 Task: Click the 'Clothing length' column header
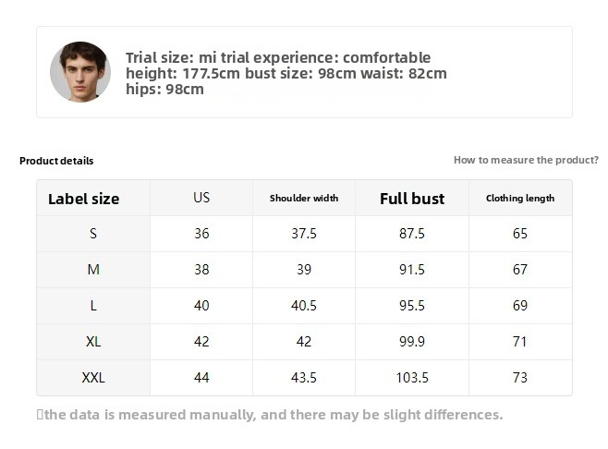click(x=520, y=199)
